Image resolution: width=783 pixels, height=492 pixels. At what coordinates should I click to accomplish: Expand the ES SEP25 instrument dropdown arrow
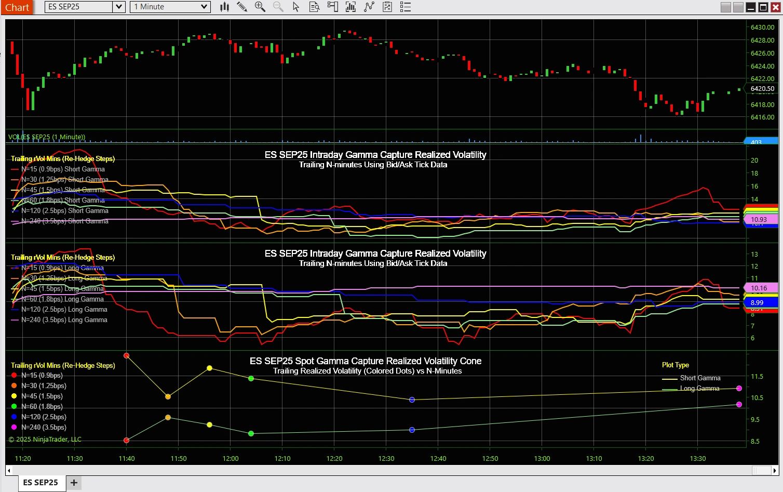(x=119, y=7)
